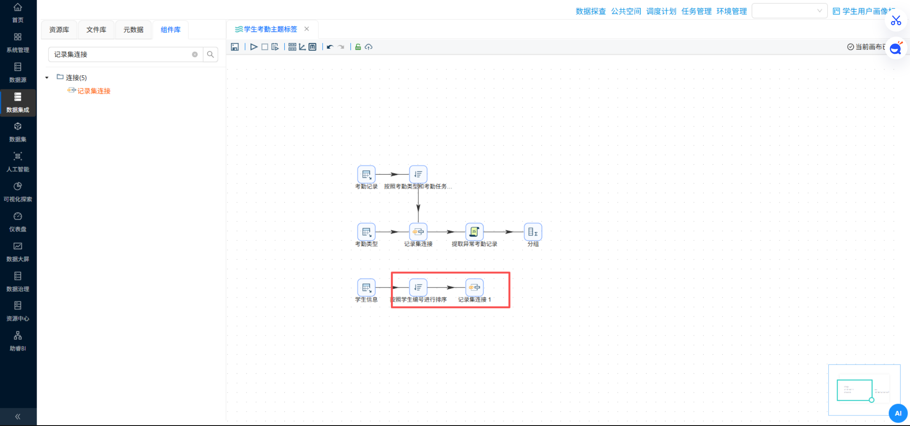The width and height of the screenshot is (910, 426).
Task: Click the canvas minimap viewport
Action: (854, 390)
